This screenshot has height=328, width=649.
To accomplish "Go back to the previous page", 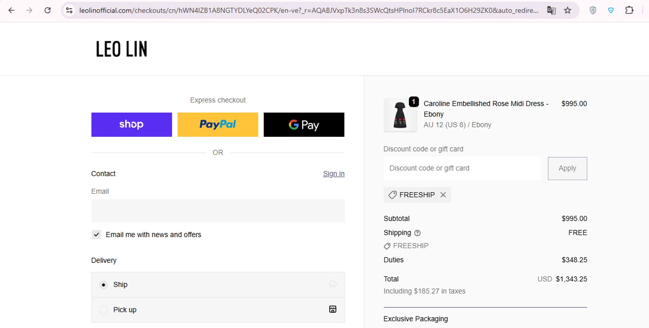I will point(12,10).
